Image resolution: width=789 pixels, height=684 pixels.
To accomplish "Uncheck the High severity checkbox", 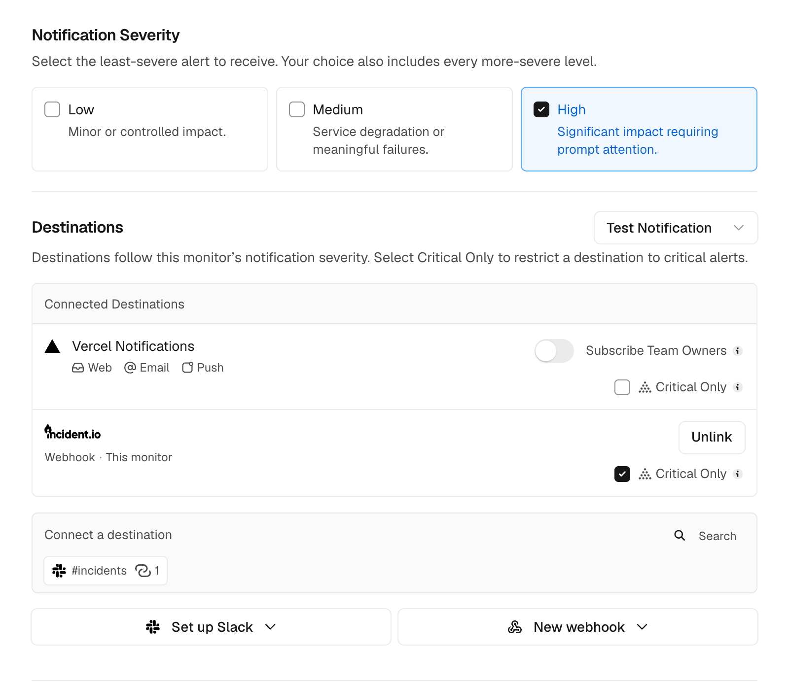I will pos(541,109).
